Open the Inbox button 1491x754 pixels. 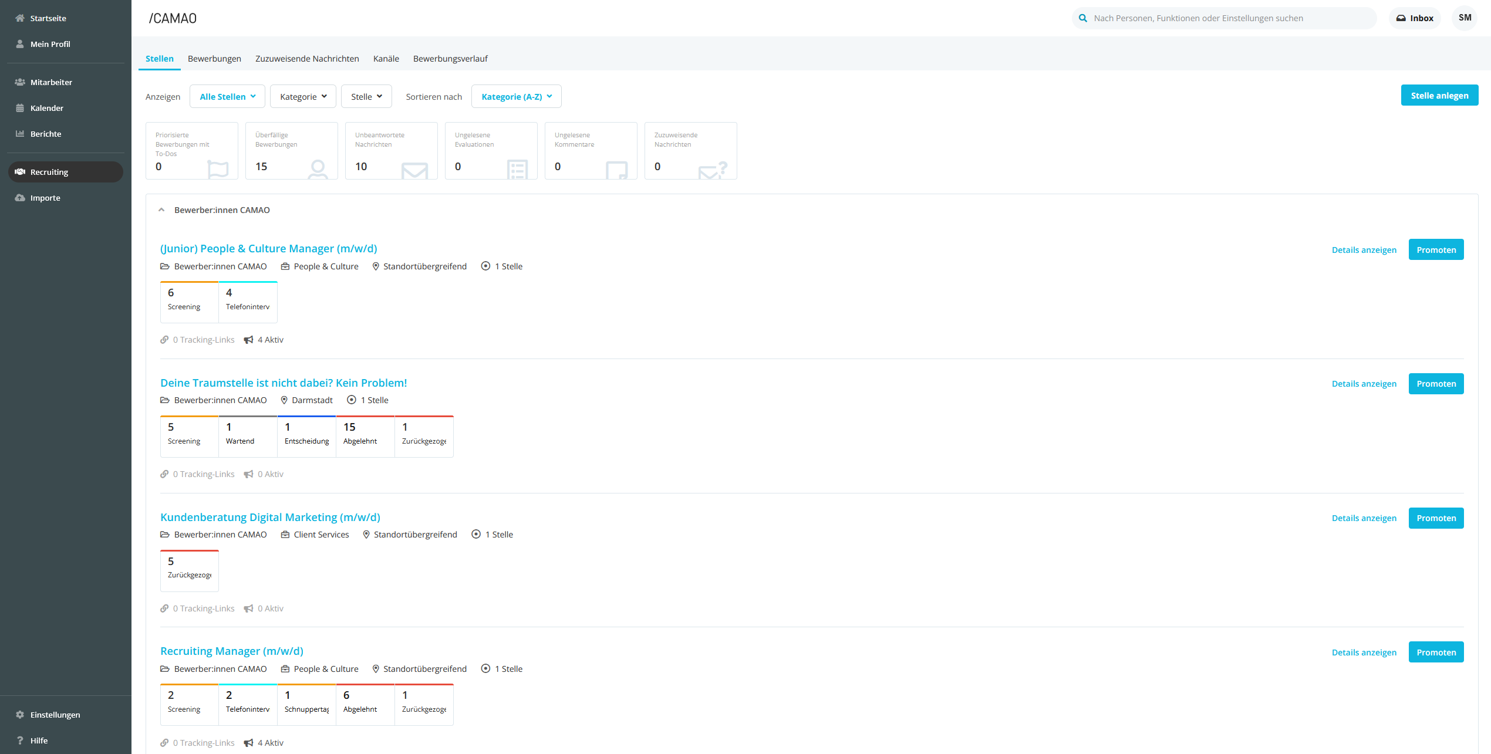pos(1415,18)
